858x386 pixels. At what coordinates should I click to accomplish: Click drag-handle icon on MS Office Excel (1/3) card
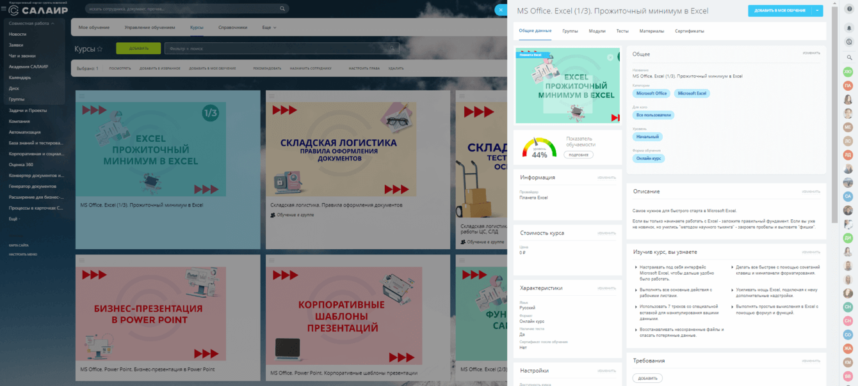81,96
